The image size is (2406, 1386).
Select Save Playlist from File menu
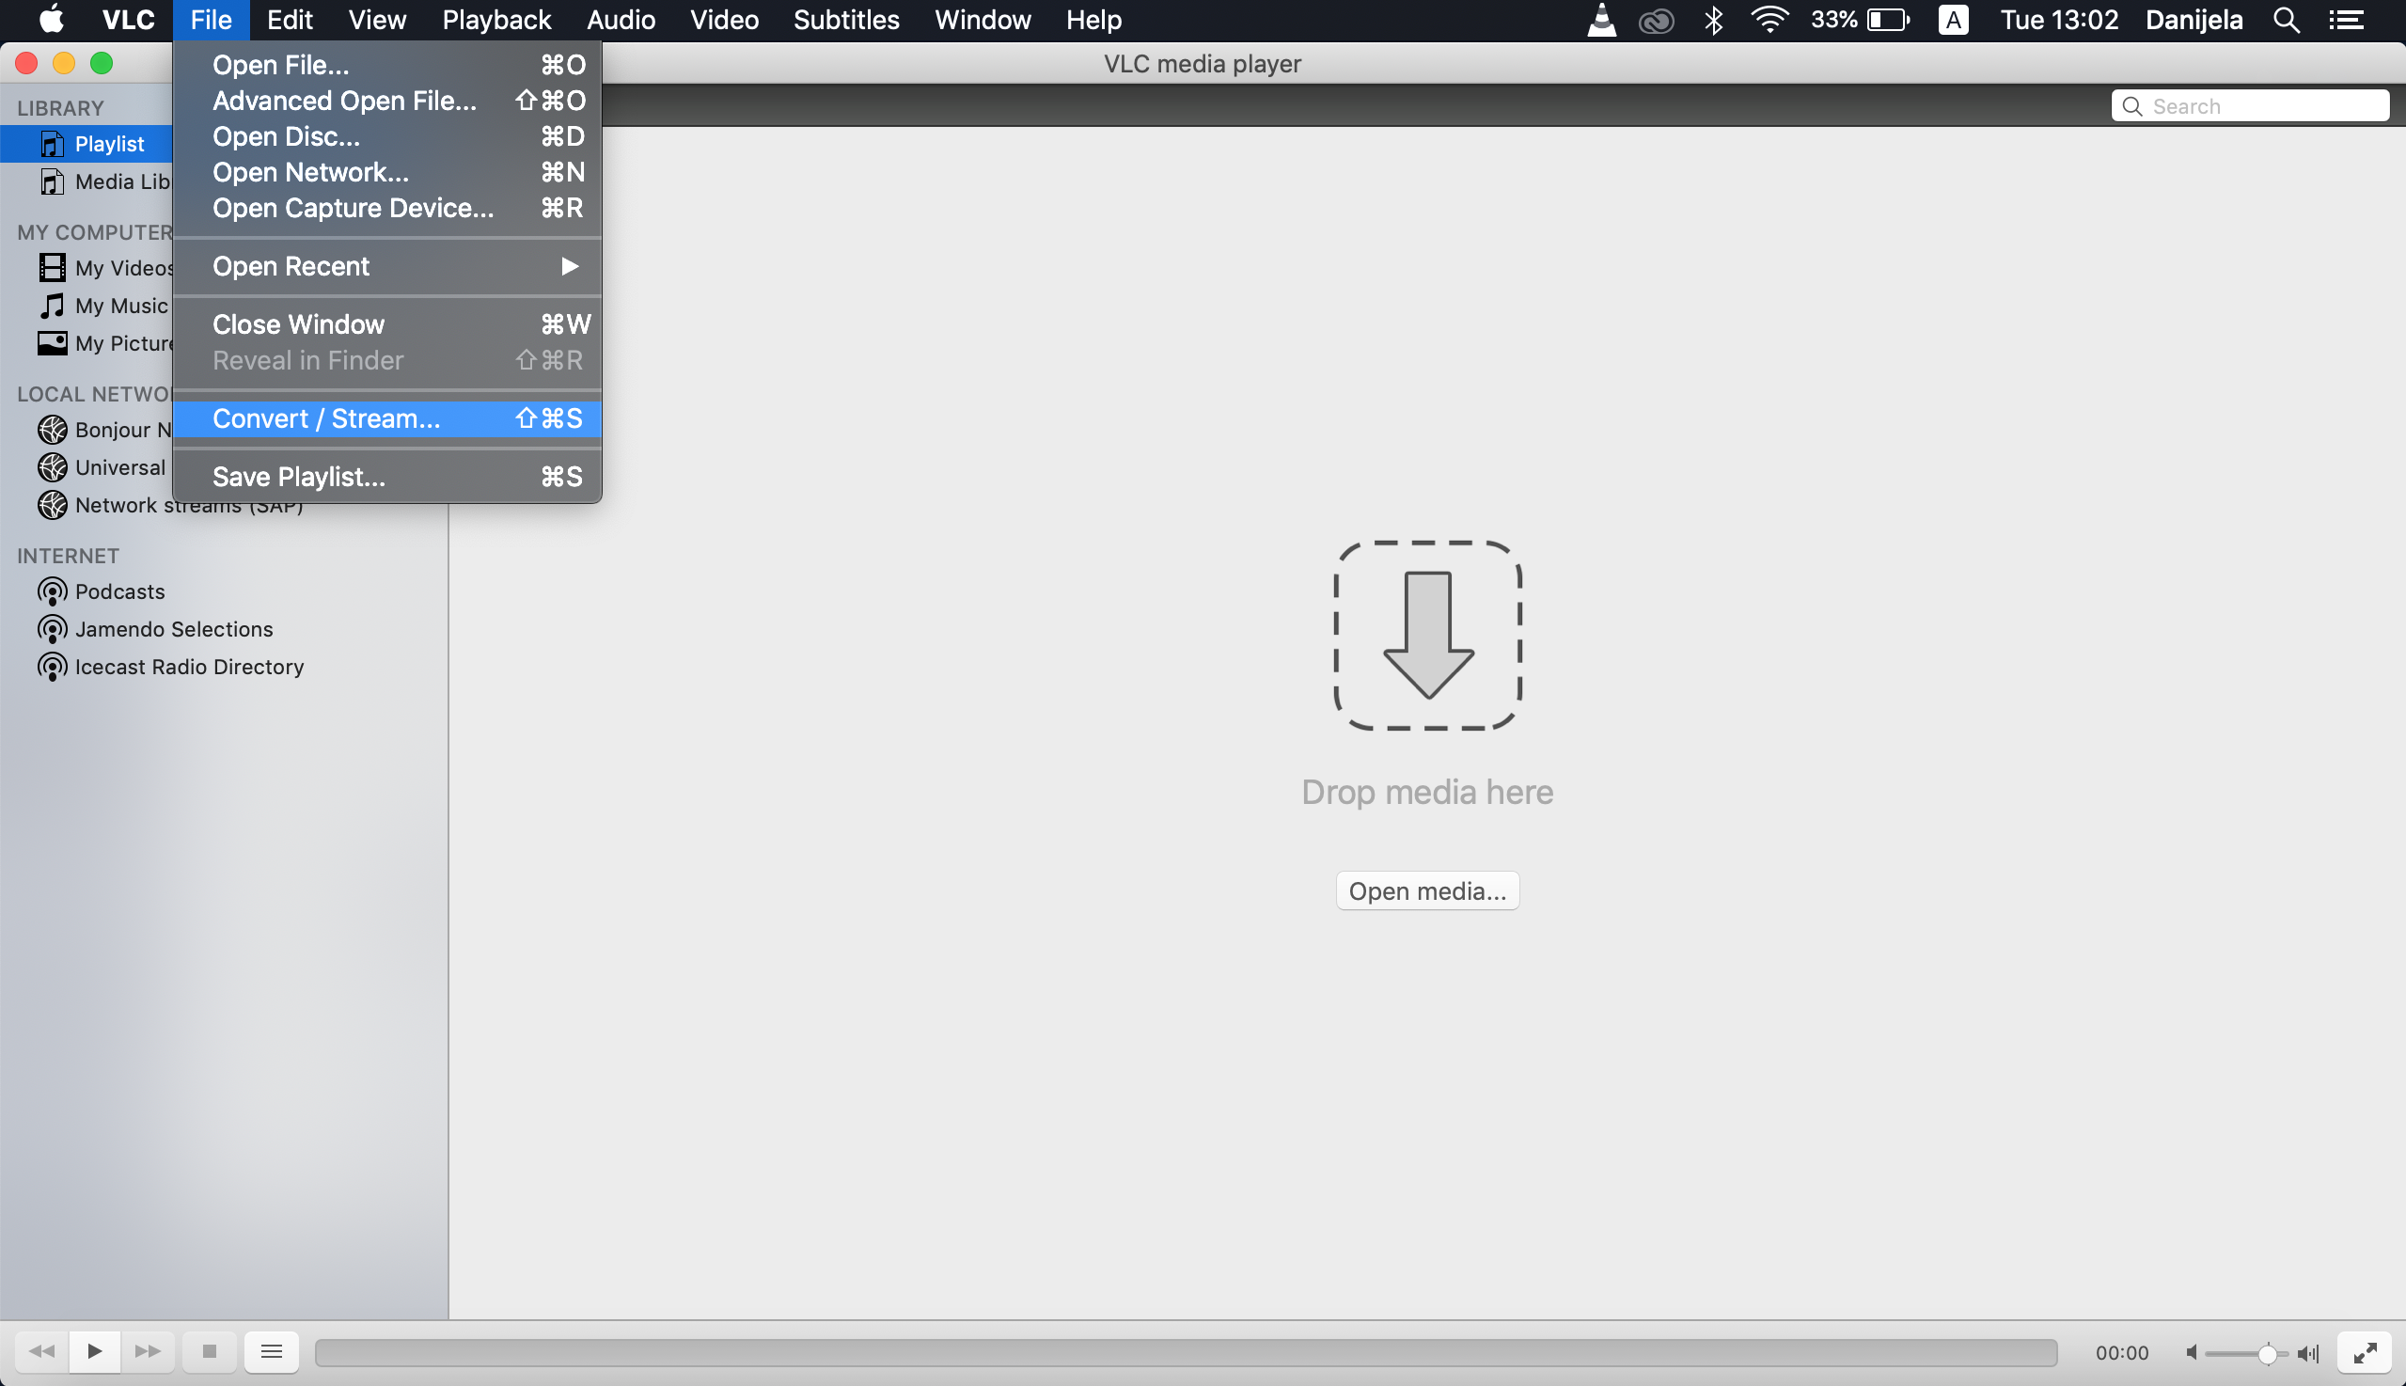(299, 478)
